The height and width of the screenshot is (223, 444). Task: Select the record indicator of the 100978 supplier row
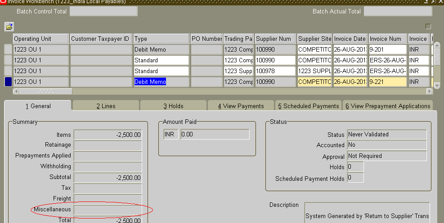coord(8,71)
